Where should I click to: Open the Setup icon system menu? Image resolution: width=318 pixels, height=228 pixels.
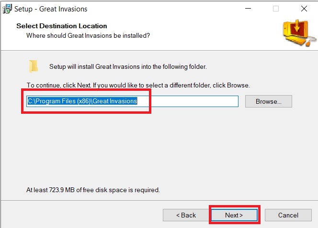7,9
